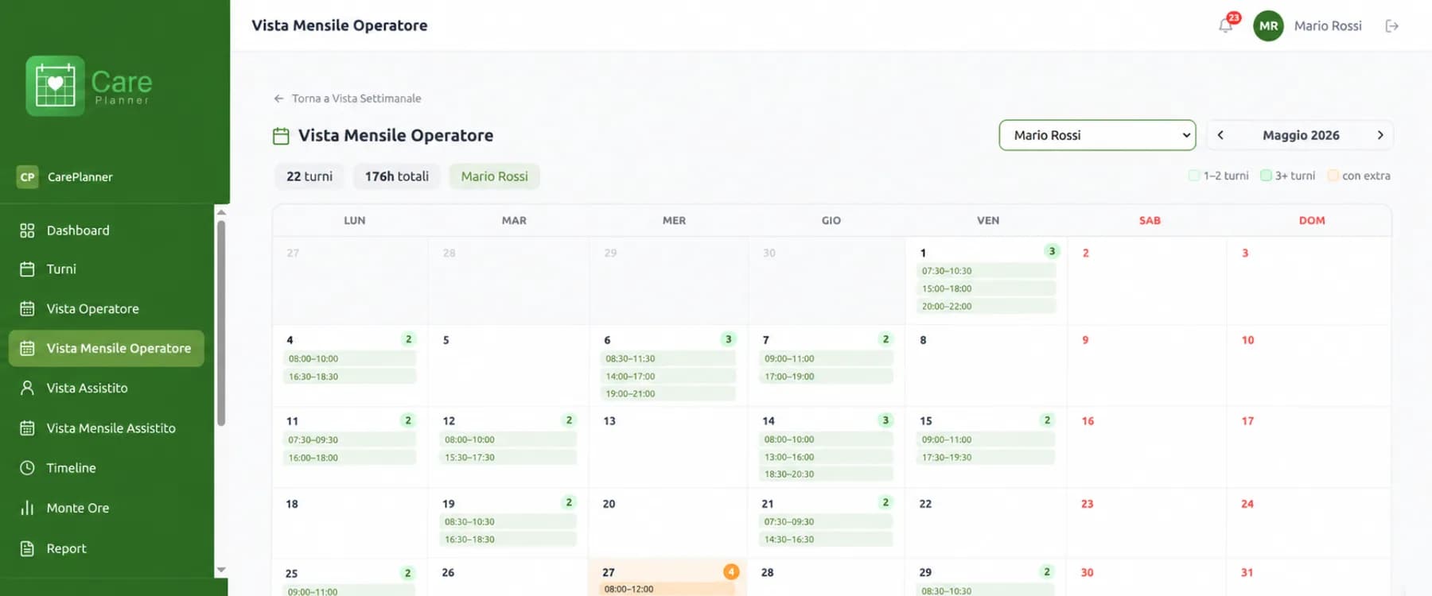Click the 1–2 turni legend swatch
This screenshot has width=1432, height=596.
pos(1193,176)
